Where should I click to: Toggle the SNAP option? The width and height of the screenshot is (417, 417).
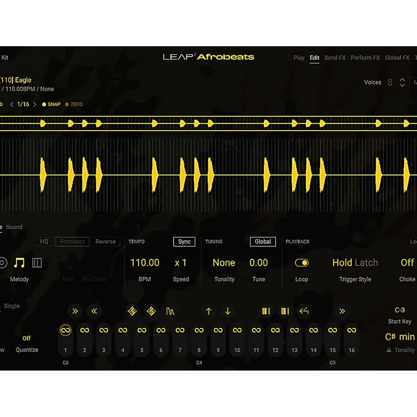tap(51, 104)
